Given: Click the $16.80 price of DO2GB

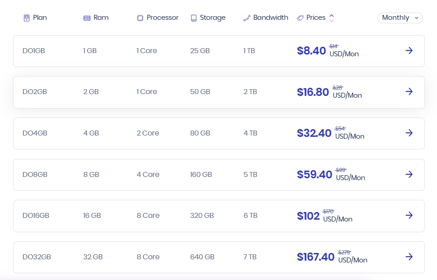Looking at the screenshot, I should coord(313,92).
